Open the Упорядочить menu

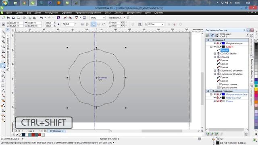tap(52, 12)
